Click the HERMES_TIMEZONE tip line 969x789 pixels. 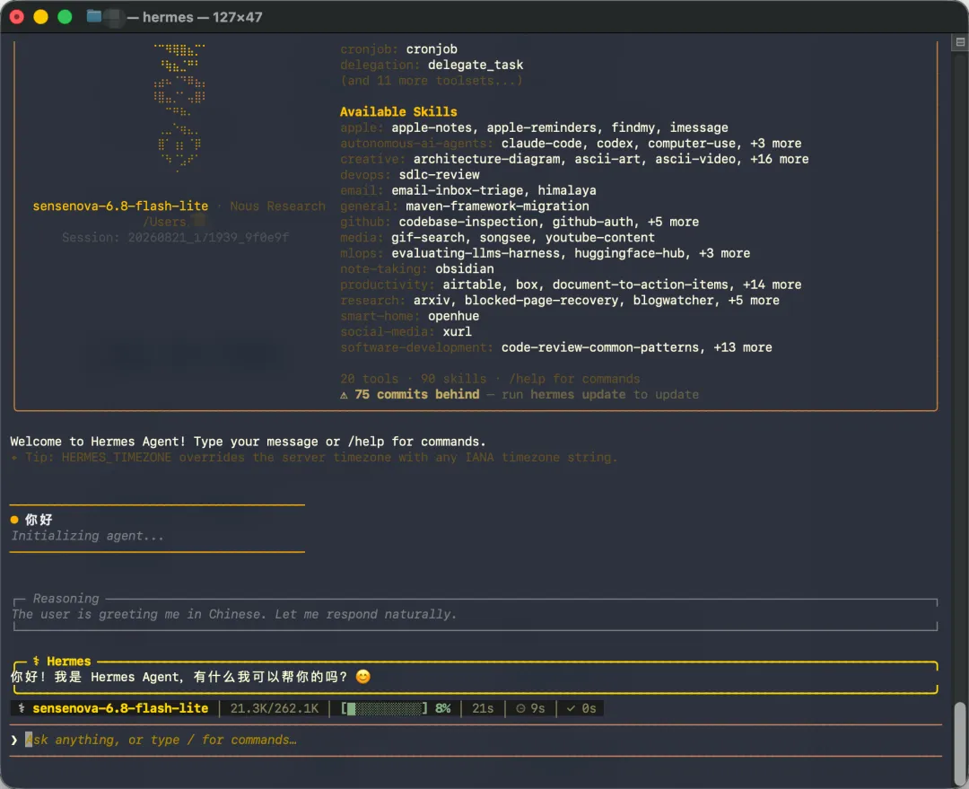pyautogui.click(x=314, y=458)
